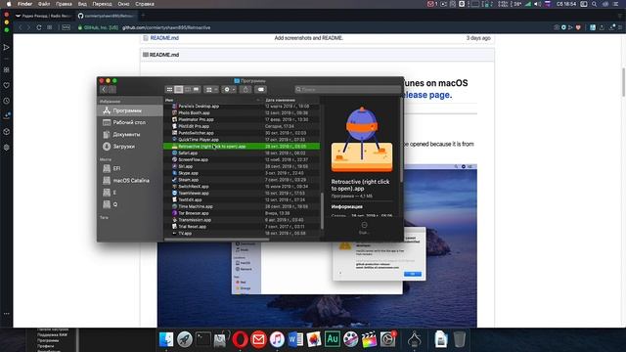Open the Finder menu in menu bar

tap(24, 4)
